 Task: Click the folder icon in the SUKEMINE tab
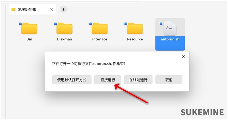[13, 9]
